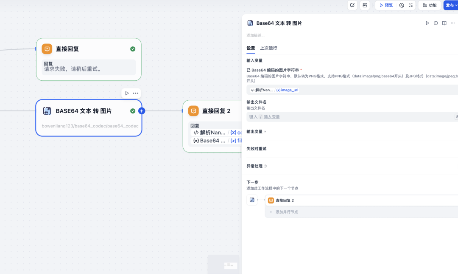
Task: Click the blue plus on BASE64 node edge
Action: click(x=141, y=110)
